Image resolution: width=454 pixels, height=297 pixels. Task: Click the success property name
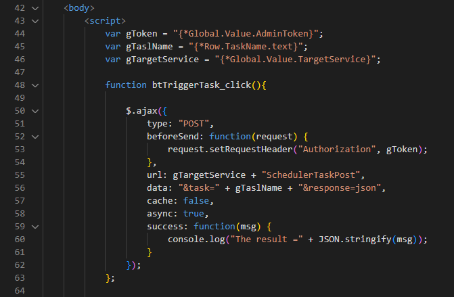(x=165, y=227)
